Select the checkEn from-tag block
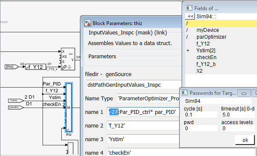 16,108
